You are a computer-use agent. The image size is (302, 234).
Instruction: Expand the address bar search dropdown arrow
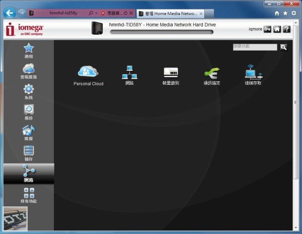tap(96, 13)
